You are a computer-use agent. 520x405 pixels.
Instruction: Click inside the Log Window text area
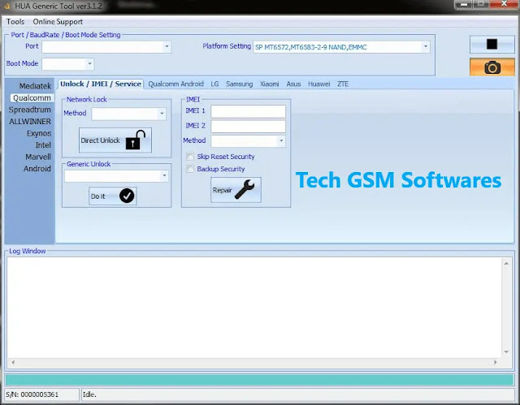click(254, 308)
